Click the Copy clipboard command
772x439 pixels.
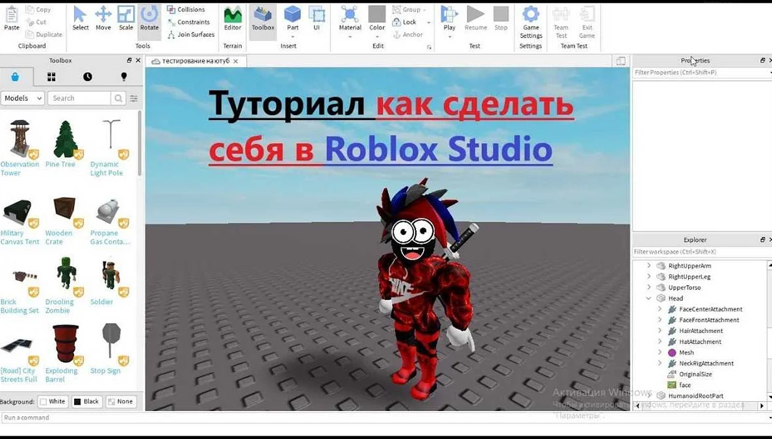point(38,9)
